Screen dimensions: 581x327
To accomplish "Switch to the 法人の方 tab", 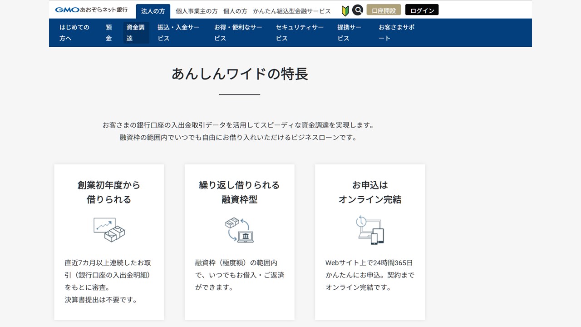I will coord(153,10).
